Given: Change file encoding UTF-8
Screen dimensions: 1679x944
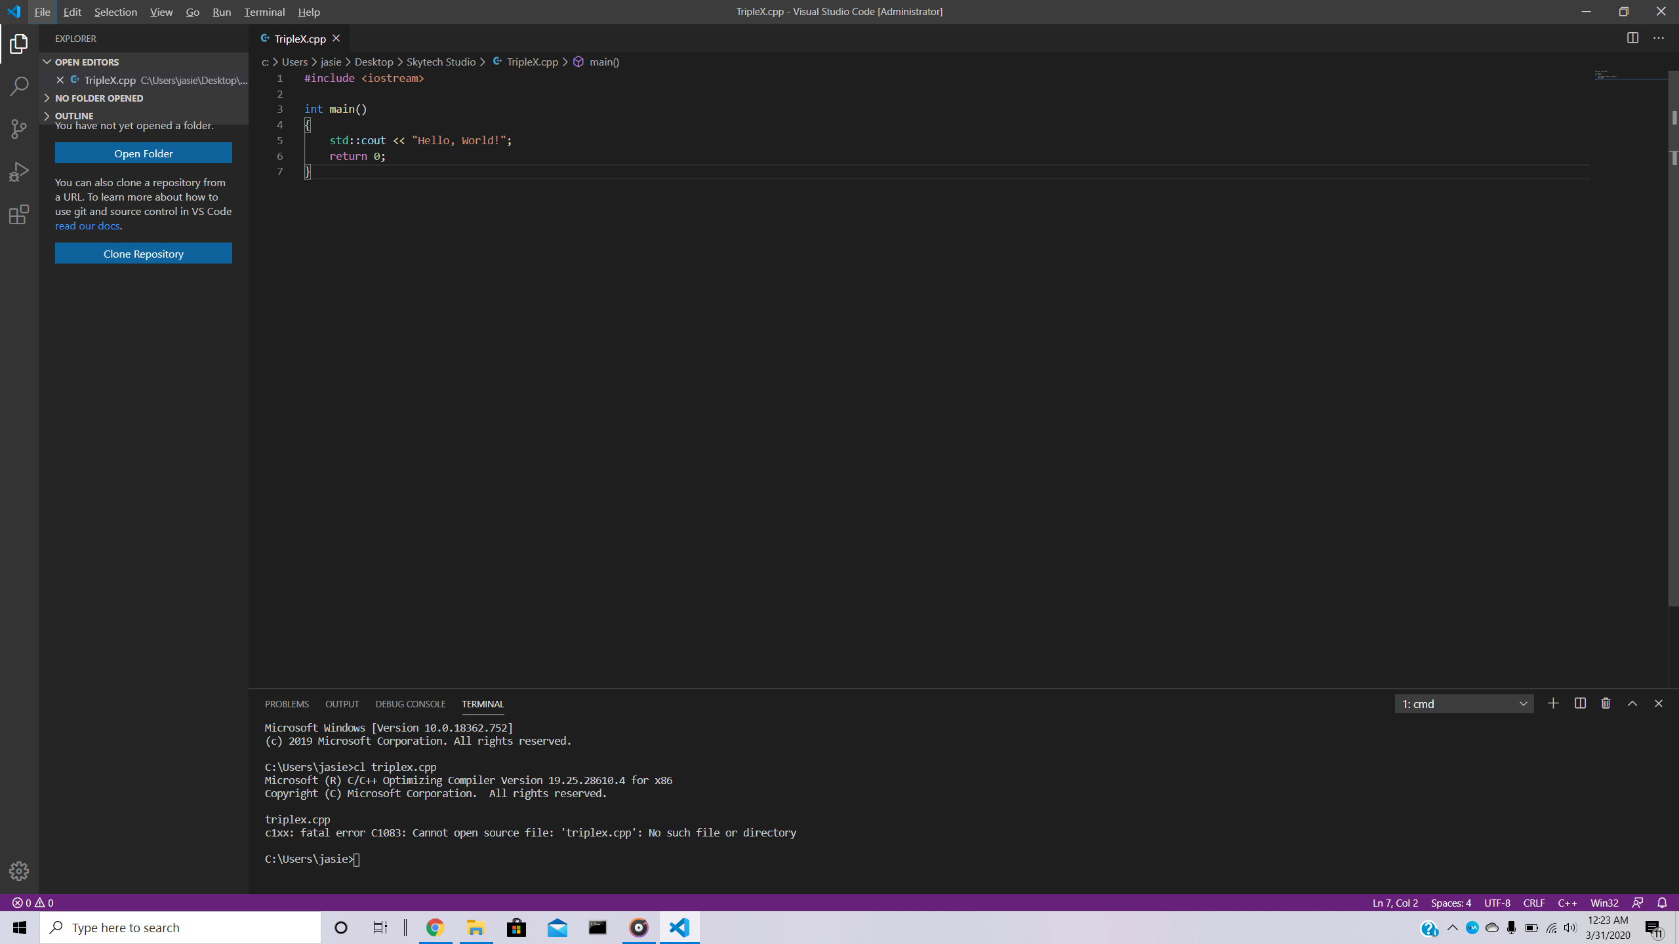Looking at the screenshot, I should [x=1497, y=903].
